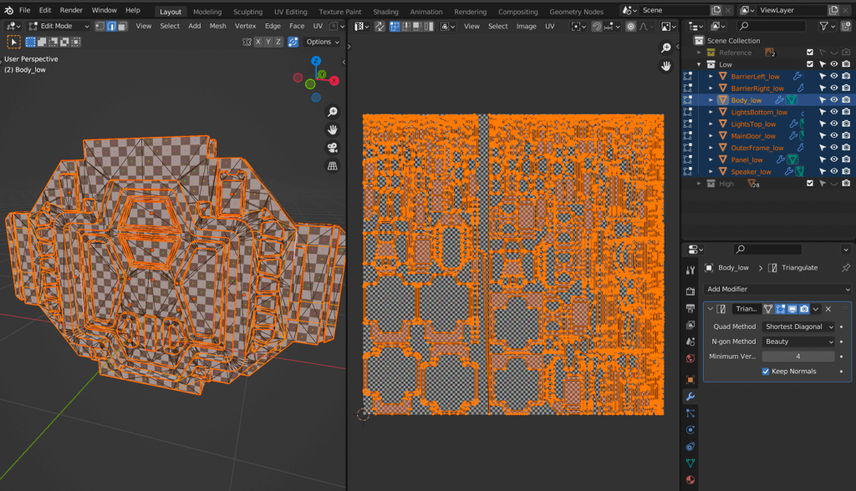Screen dimensions: 856x491
Task: Remove the Triangulate modifier with X button
Action: [828, 309]
